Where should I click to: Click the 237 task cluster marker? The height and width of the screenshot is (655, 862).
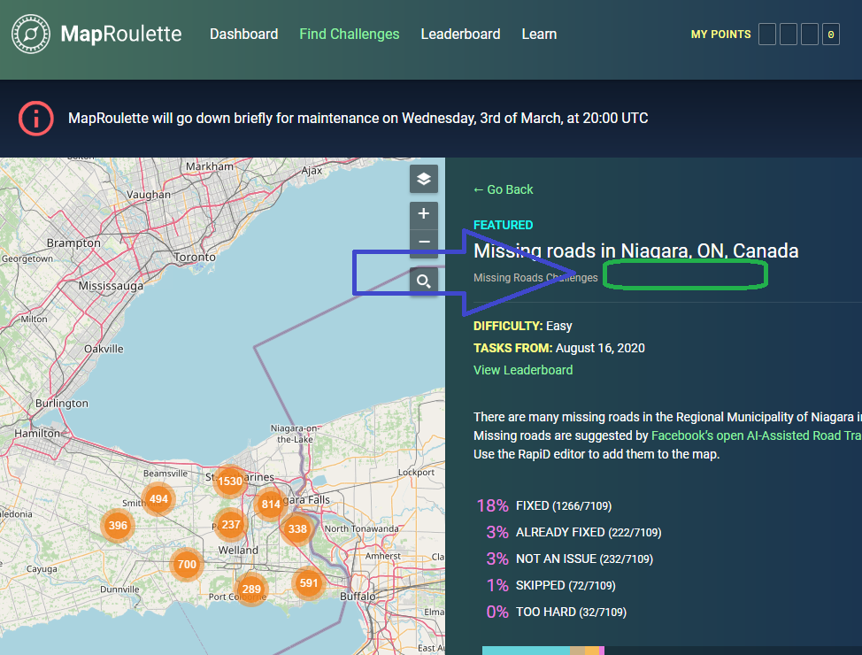pos(231,524)
